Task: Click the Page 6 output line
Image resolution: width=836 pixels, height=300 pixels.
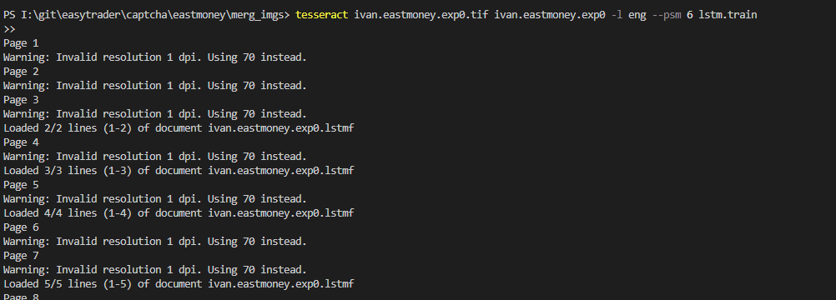Action: tap(21, 227)
